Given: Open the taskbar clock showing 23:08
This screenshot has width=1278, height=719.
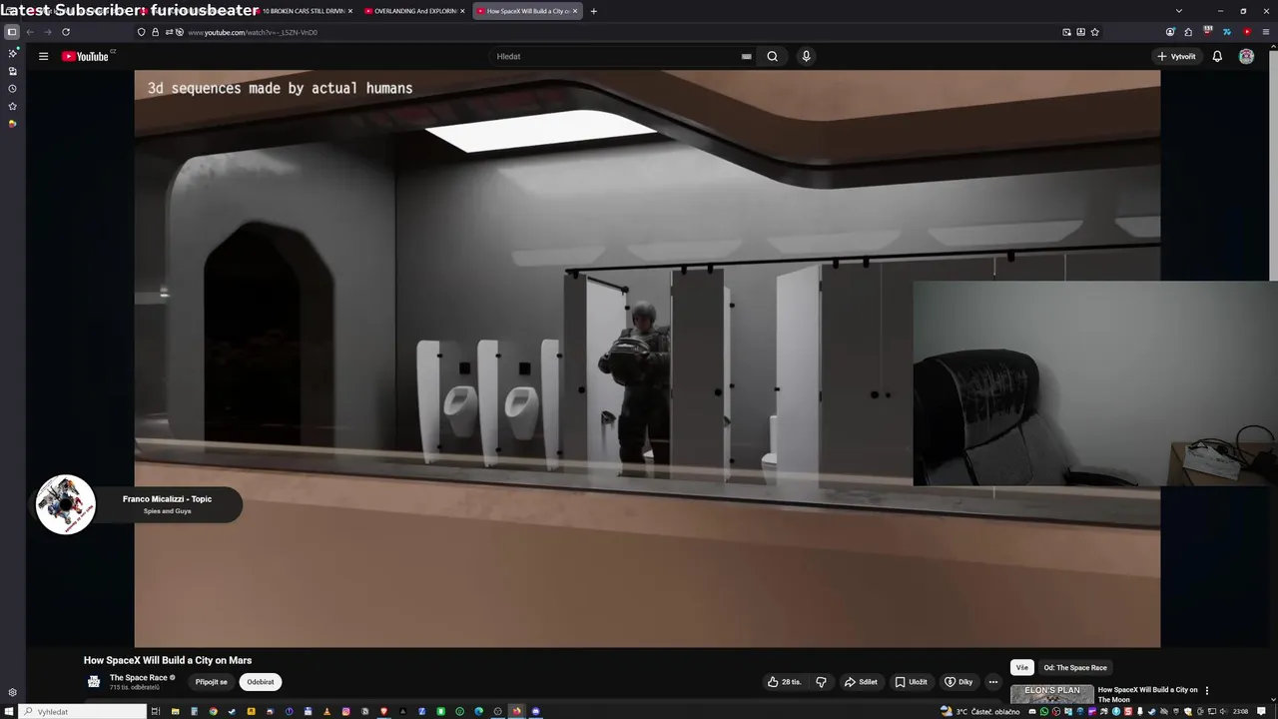Looking at the screenshot, I should (x=1241, y=711).
